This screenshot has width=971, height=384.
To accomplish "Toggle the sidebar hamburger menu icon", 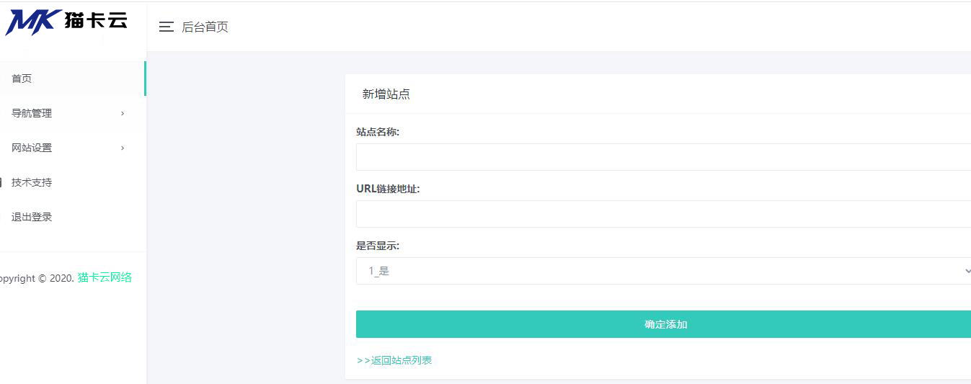I will tap(167, 27).
